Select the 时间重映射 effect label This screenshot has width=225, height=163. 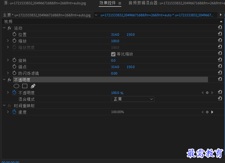click(x=24, y=106)
